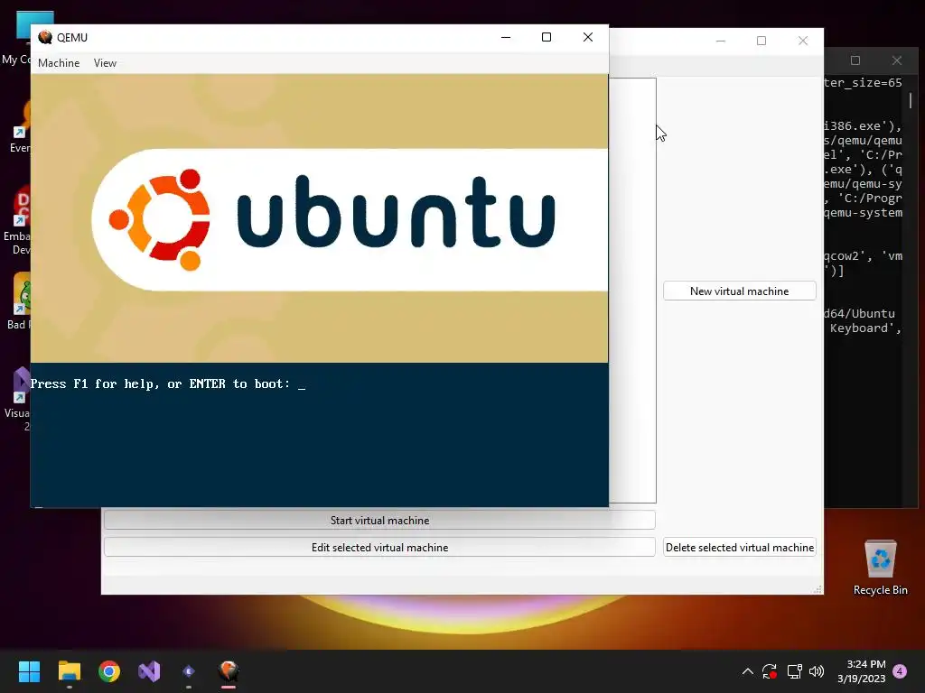925x693 pixels.
Task: Click Edit selected virtual machine button
Action: click(379, 548)
